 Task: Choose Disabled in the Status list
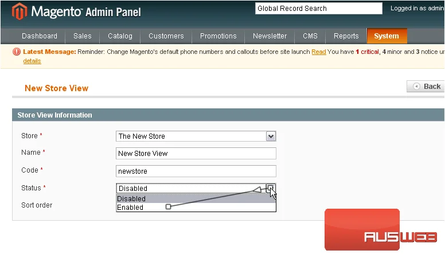pos(196,199)
